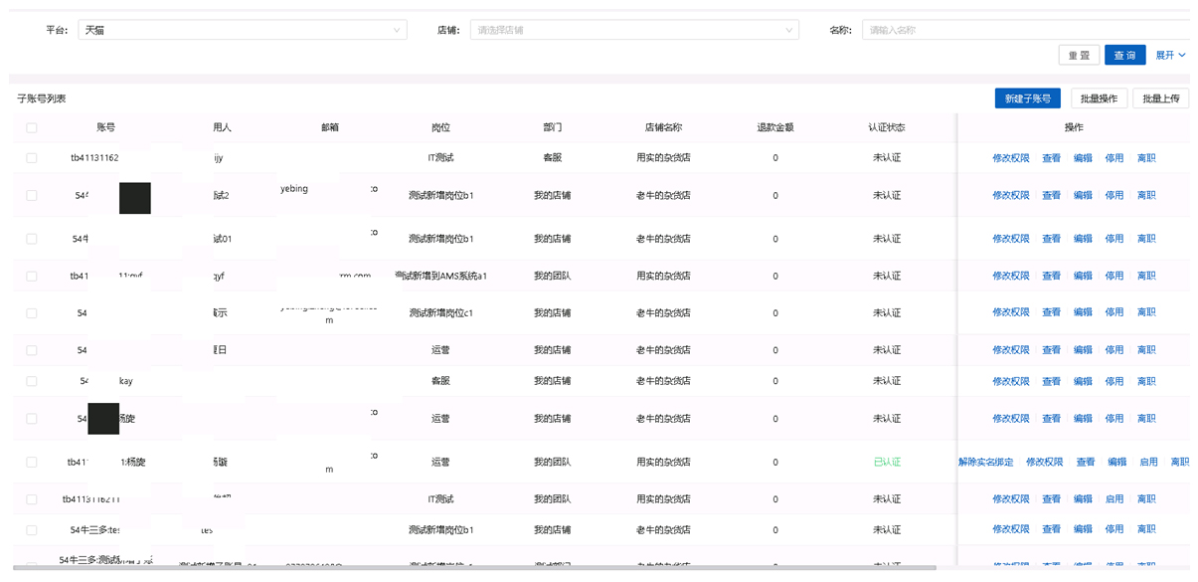Screen dimensions: 1198x582
Task: Click 修改权限 in the tb41131162 row
Action: coord(1010,158)
